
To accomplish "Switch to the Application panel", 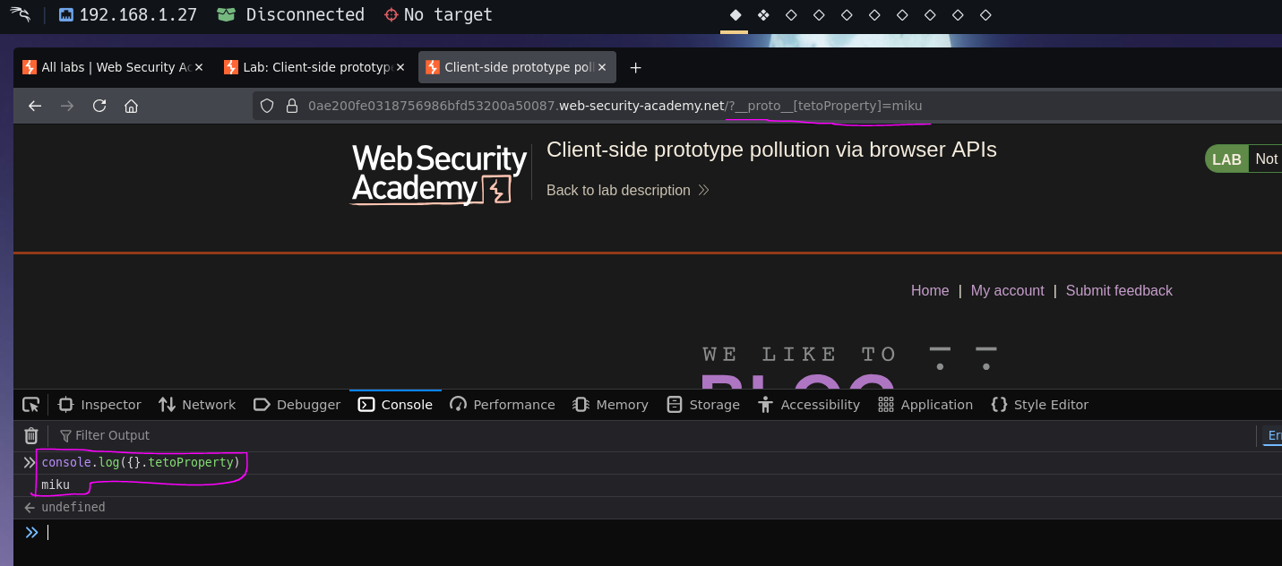I will point(926,405).
